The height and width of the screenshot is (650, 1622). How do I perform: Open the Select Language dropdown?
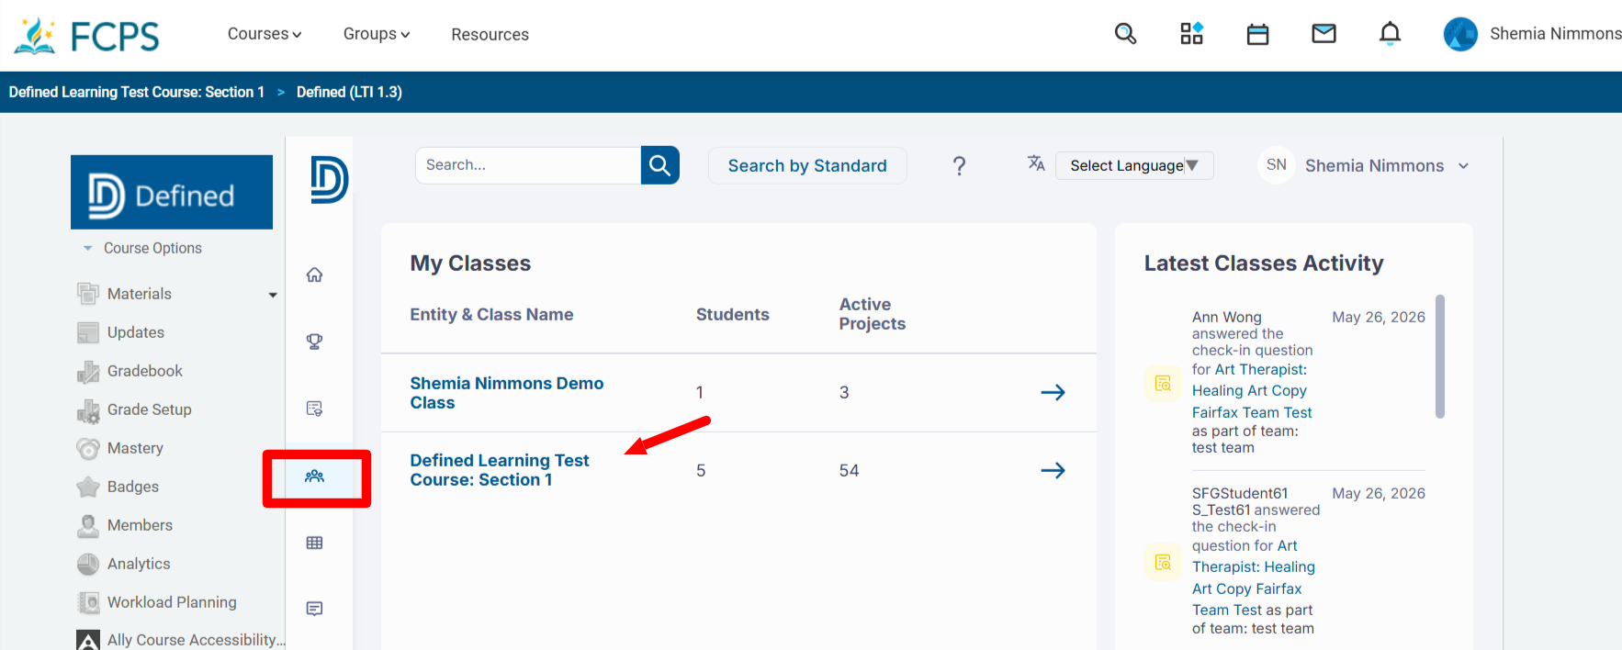click(1134, 165)
